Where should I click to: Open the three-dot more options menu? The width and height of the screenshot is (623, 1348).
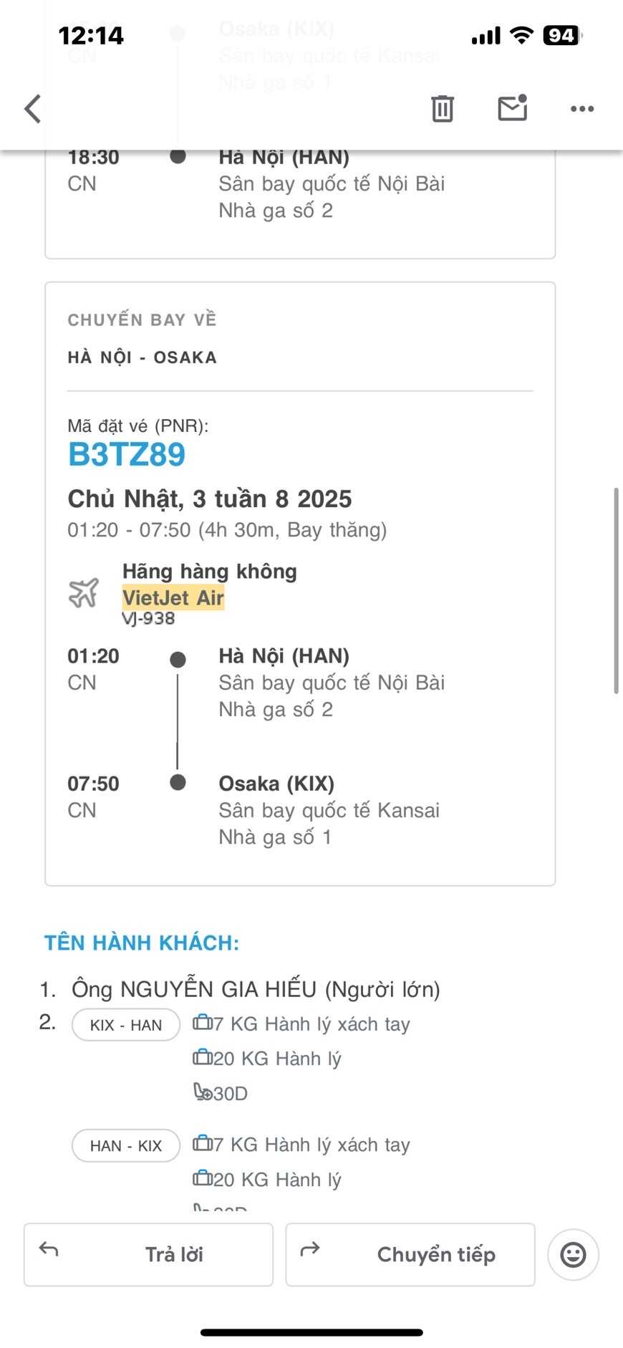pyautogui.click(x=581, y=109)
